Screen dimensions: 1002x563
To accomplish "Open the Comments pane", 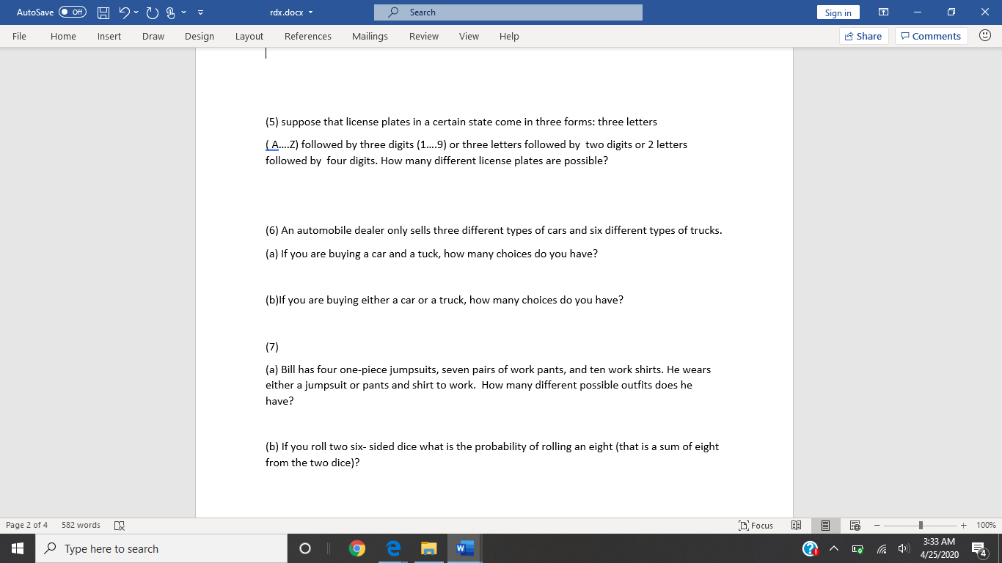I will click(931, 35).
